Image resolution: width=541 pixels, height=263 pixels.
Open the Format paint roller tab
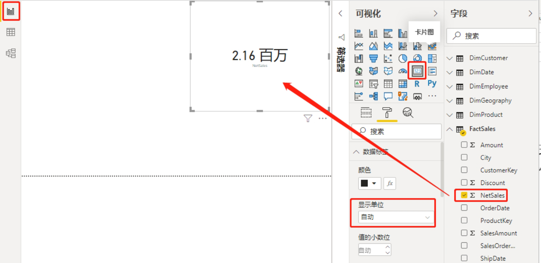point(387,112)
